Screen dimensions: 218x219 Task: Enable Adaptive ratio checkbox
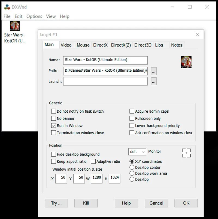point(93,162)
